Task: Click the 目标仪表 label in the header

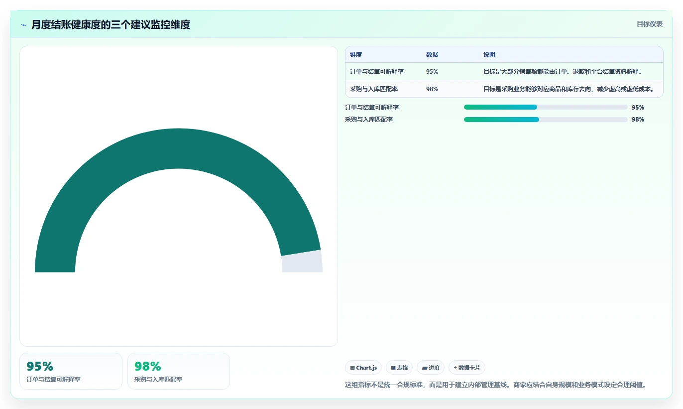Action: (x=650, y=24)
